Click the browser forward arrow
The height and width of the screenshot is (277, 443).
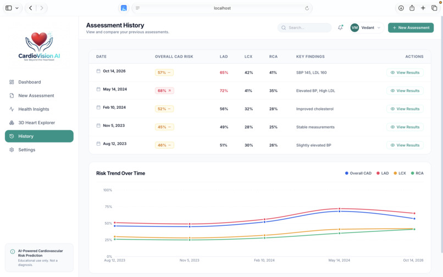point(42,8)
